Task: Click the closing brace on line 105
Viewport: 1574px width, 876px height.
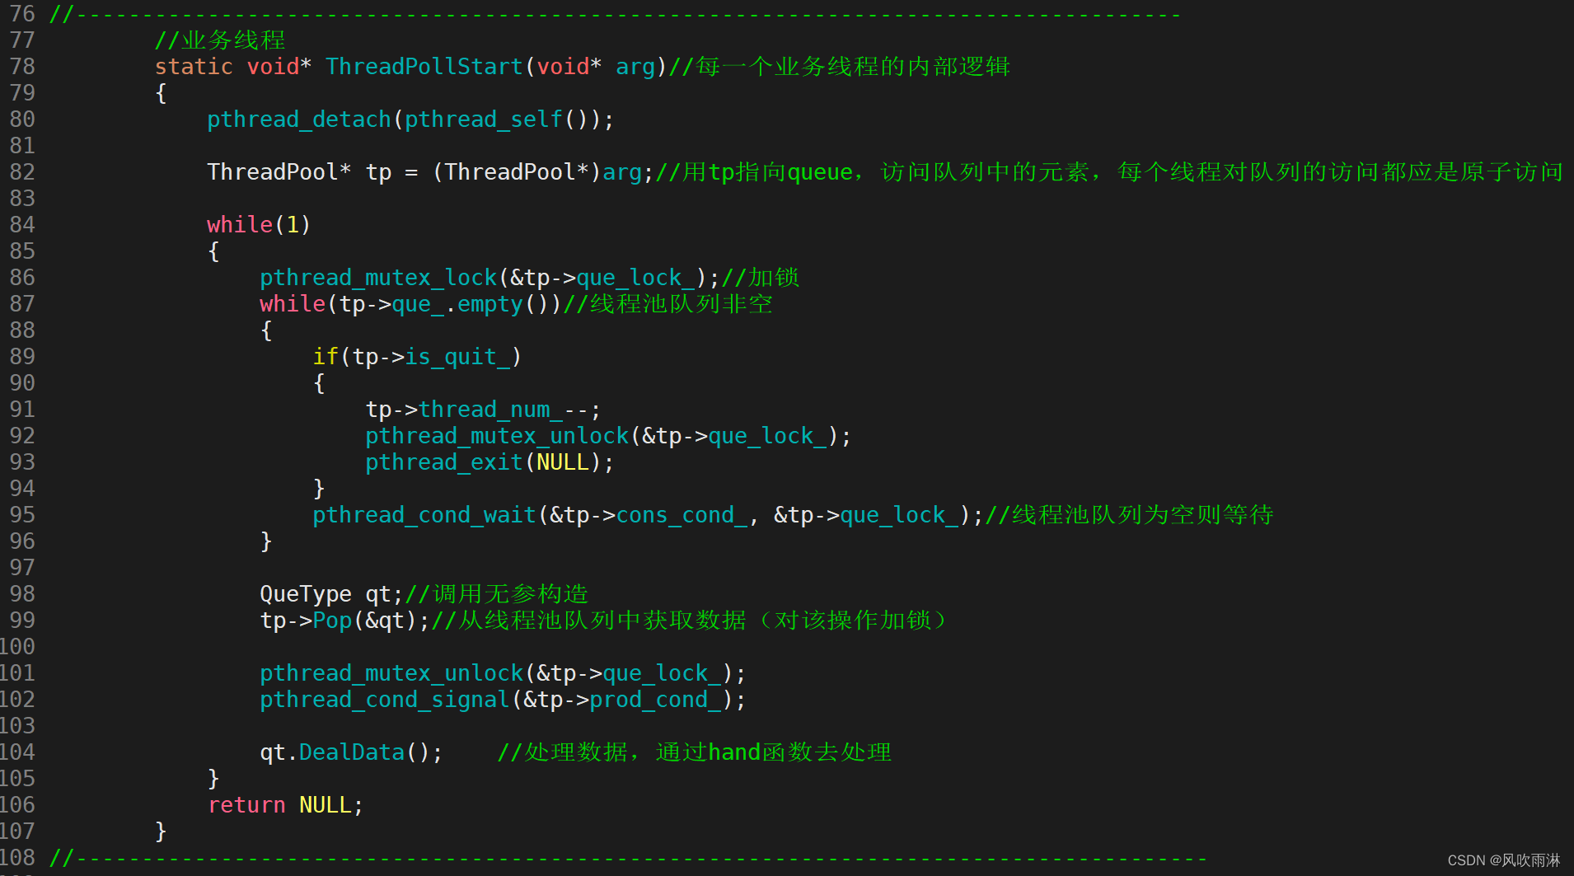Action: coord(213,779)
